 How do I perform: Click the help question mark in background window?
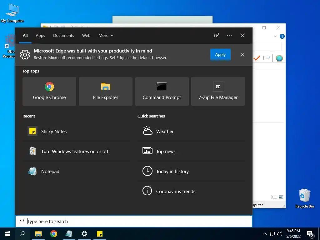(x=282, y=36)
